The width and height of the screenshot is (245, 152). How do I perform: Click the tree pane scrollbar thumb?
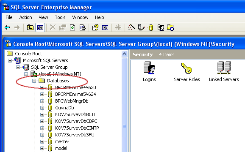pos(124,105)
